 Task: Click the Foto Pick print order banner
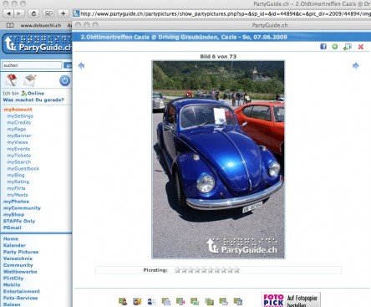(x=291, y=299)
